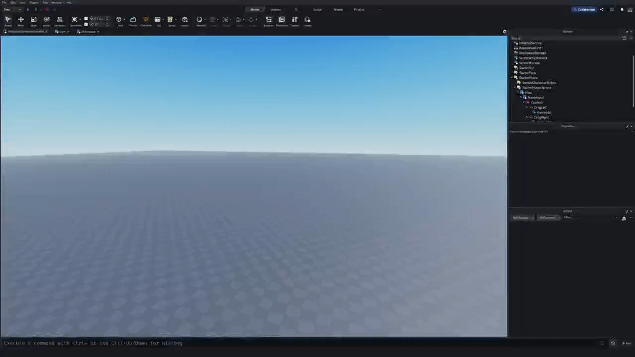This screenshot has width=635, height=357.
Task: Open the notifications bell icon
Action: 622,9
